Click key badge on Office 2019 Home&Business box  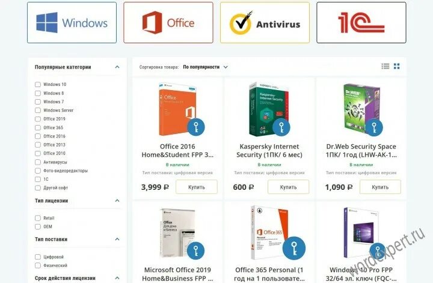(x=196, y=251)
